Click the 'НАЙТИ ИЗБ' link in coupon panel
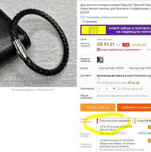Screen dimensions: 151x152 144,133
